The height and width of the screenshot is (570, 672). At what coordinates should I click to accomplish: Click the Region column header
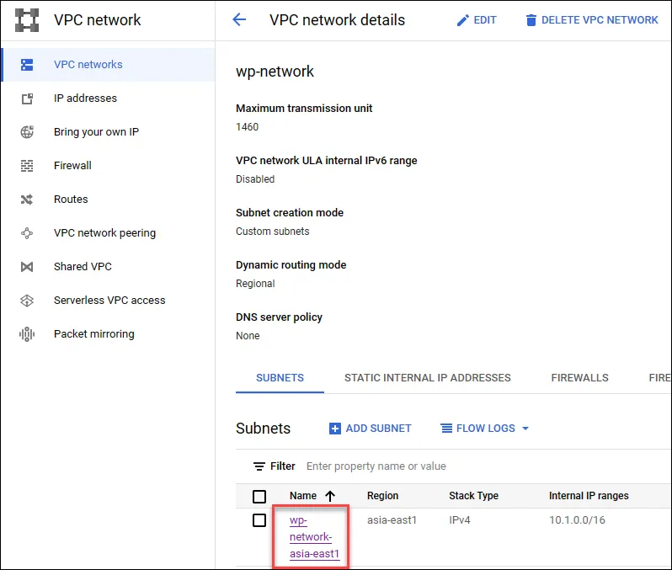(x=382, y=496)
